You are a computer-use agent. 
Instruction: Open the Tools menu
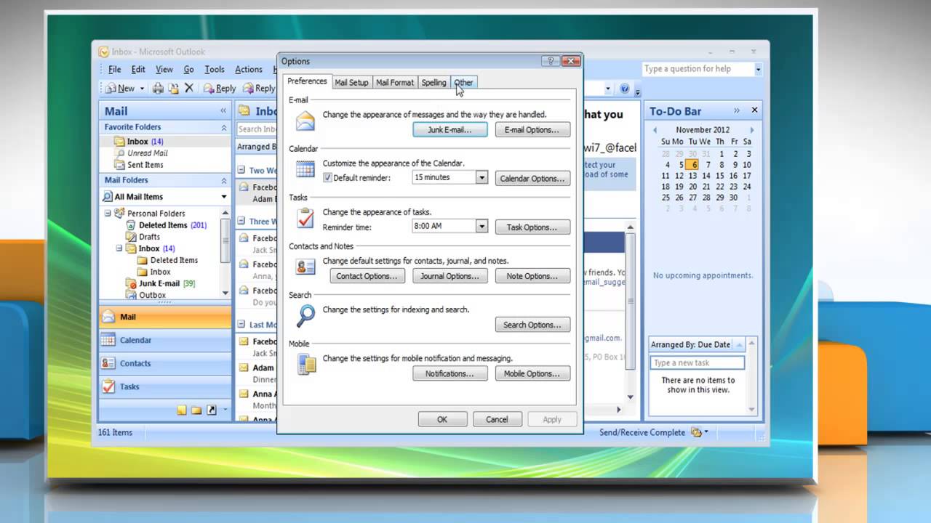[x=215, y=70]
